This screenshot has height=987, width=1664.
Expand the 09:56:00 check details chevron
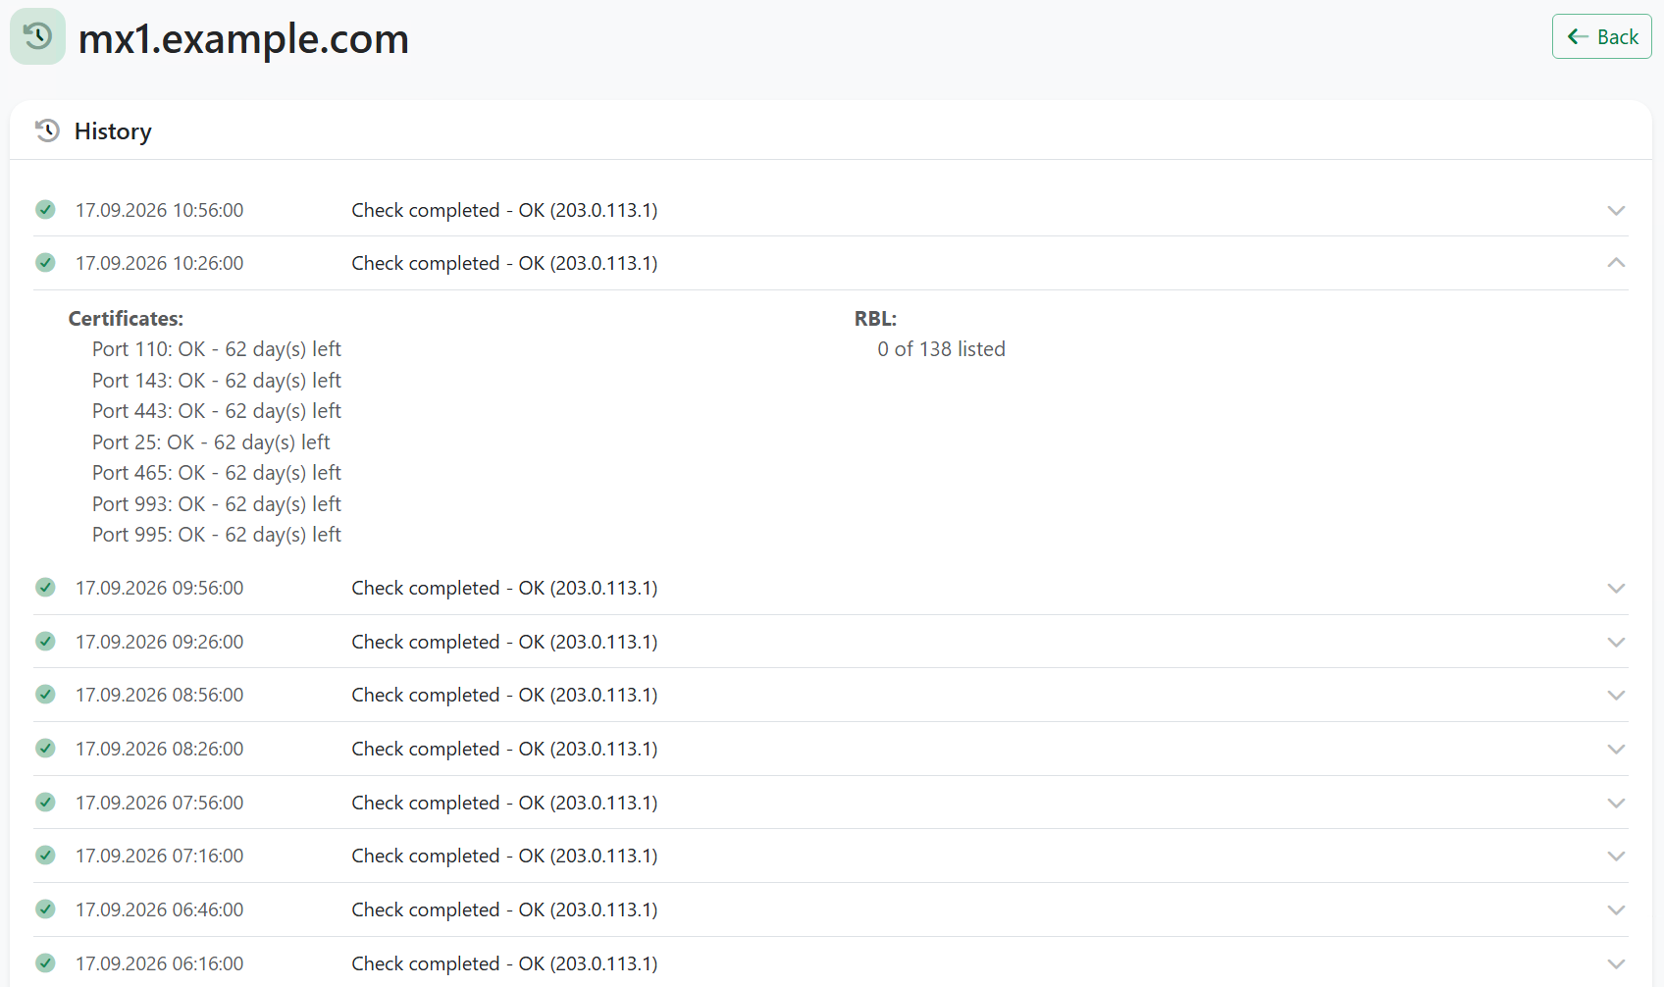point(1616,588)
